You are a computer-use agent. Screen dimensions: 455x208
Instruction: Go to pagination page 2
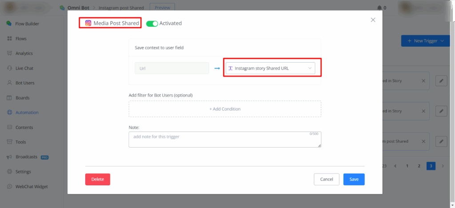point(419,166)
